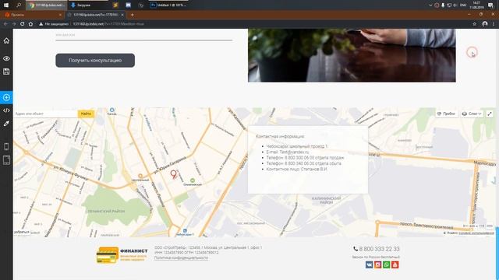Open the Политика конфиденциальности link
This screenshot has width=499, height=280.
pyautogui.click(x=181, y=257)
